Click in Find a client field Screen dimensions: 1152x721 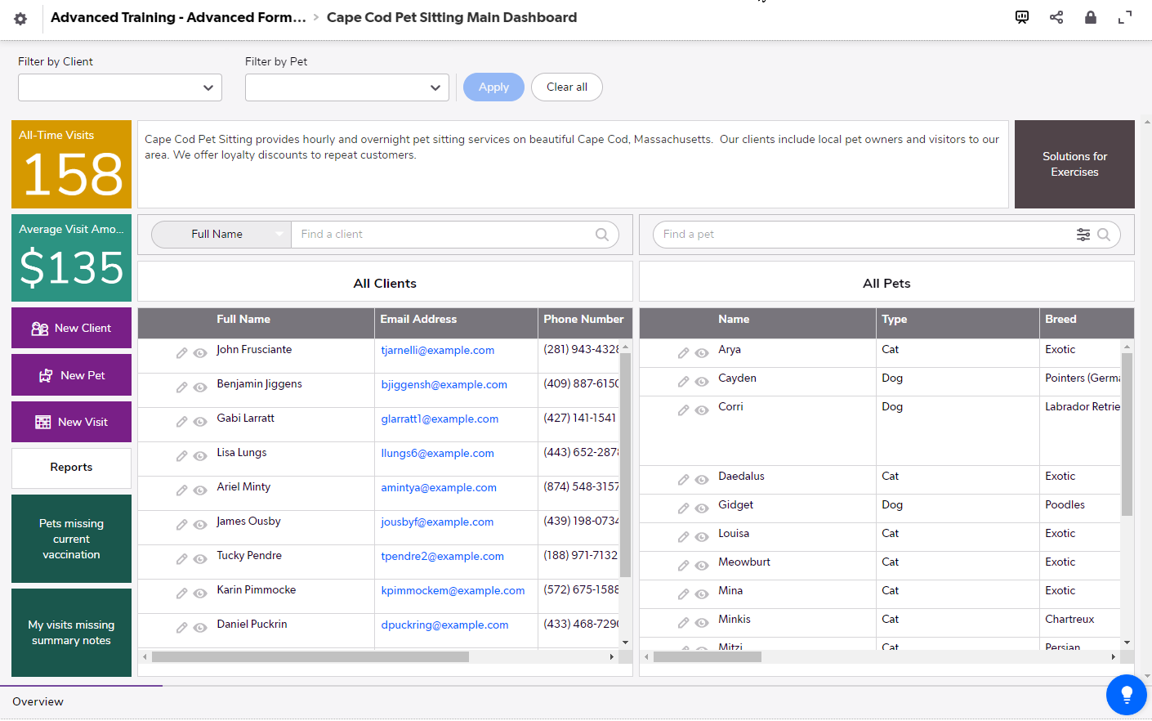pyautogui.click(x=441, y=235)
